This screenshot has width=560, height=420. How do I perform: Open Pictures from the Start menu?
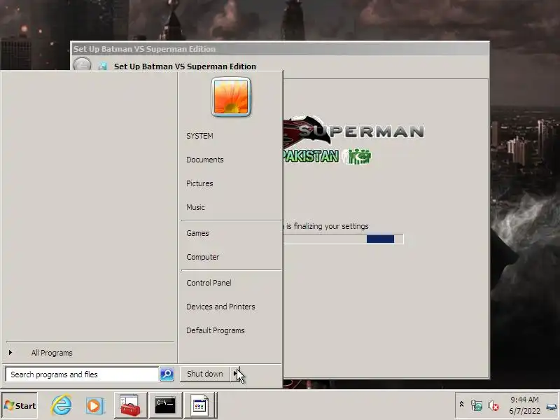click(199, 183)
